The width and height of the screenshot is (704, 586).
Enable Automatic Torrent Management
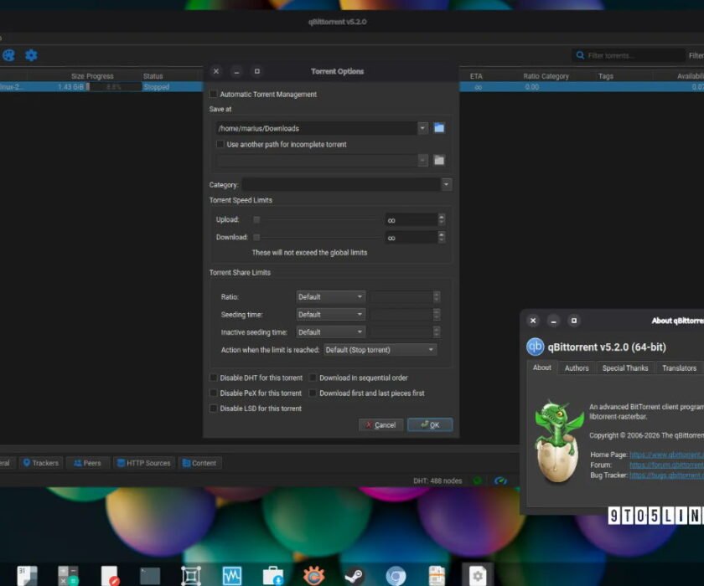coord(213,94)
